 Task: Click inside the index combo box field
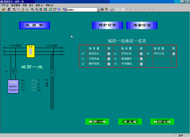[82, 10]
